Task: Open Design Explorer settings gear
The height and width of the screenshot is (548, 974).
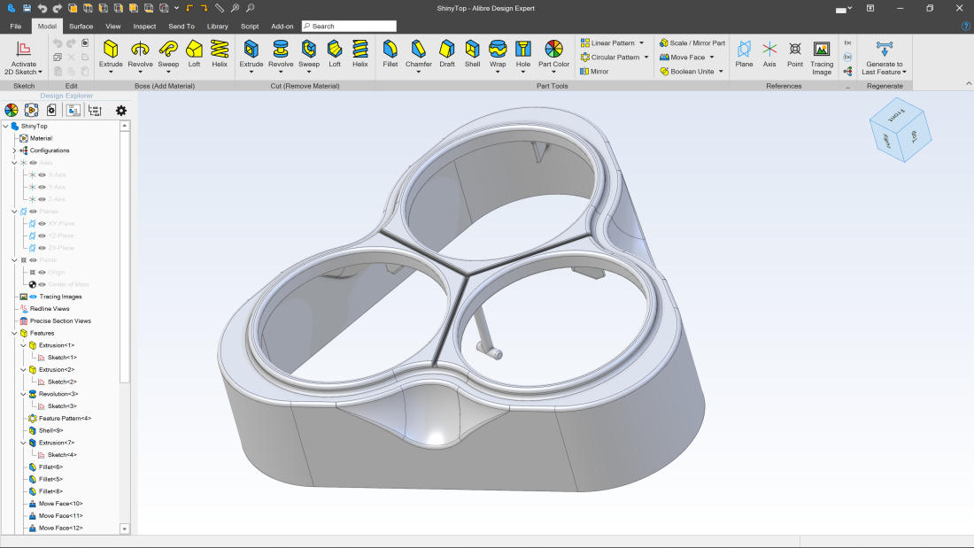Action: (121, 111)
